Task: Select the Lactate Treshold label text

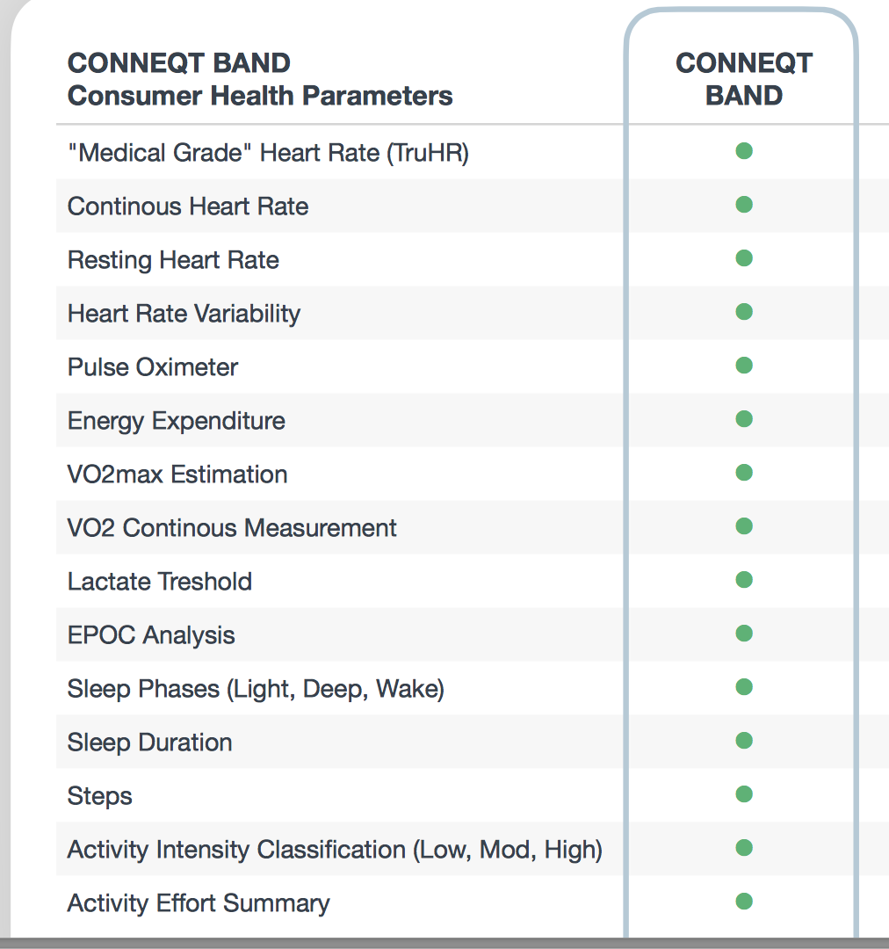Action: pyautogui.click(x=159, y=582)
